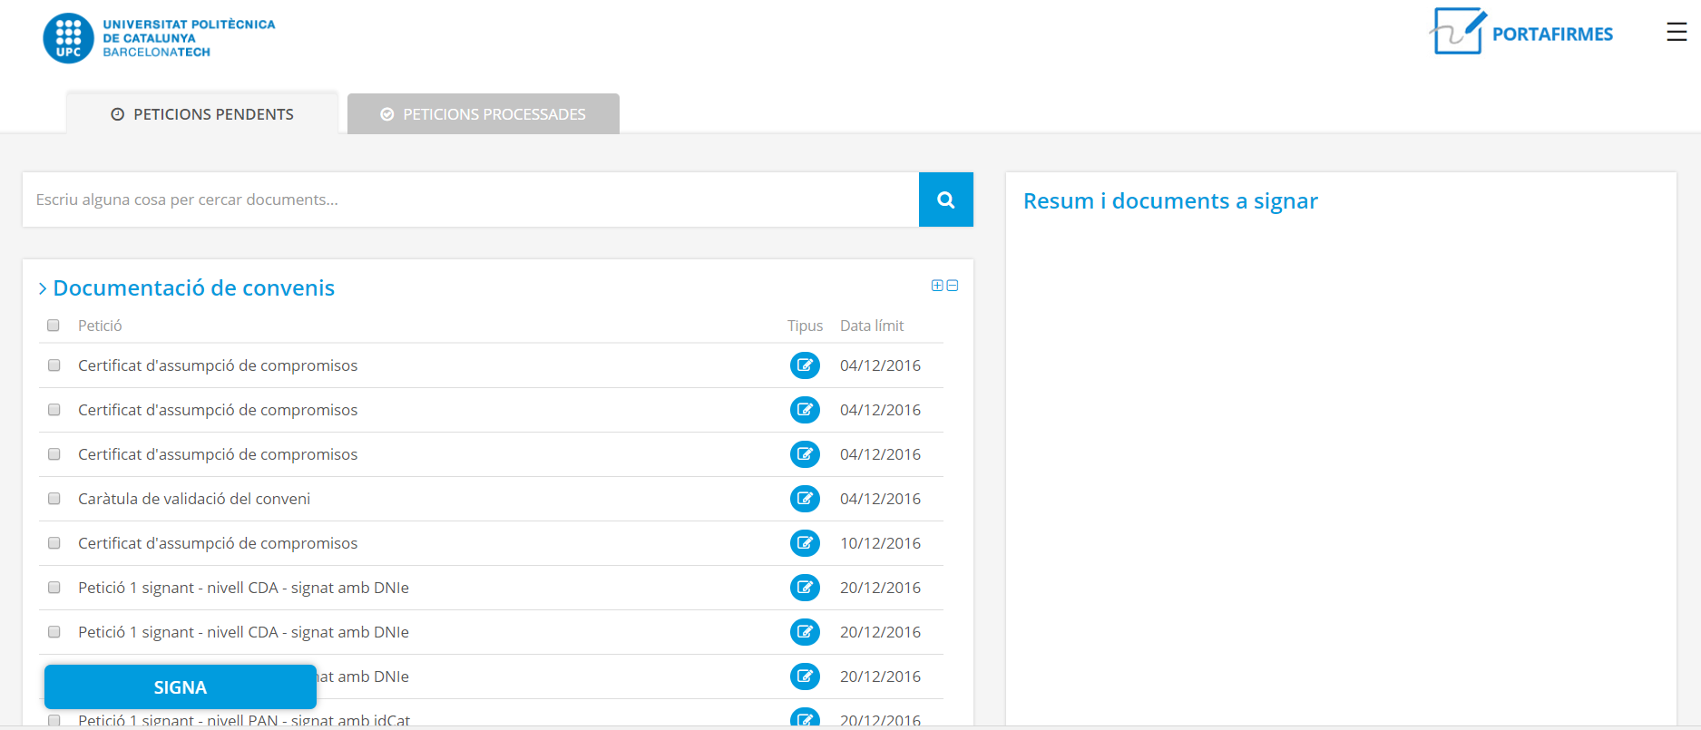Select the Peticions Pendents tab
The width and height of the screenshot is (1701, 730).
click(x=202, y=114)
